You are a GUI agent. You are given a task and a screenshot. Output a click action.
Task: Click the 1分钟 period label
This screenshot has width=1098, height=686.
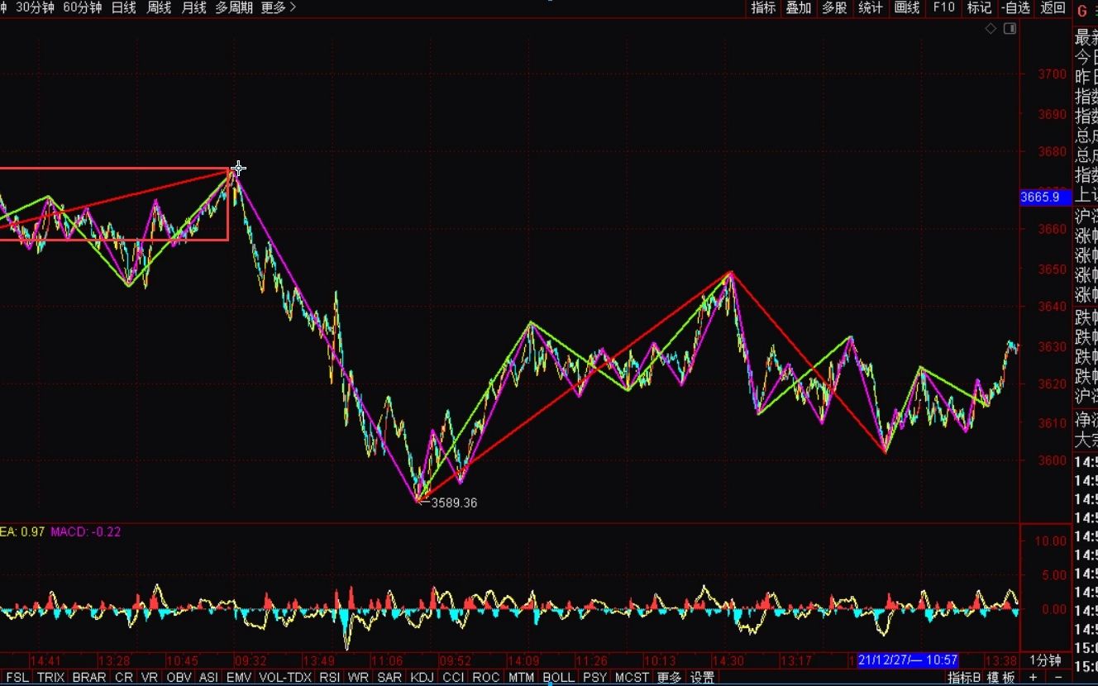click(x=1045, y=660)
